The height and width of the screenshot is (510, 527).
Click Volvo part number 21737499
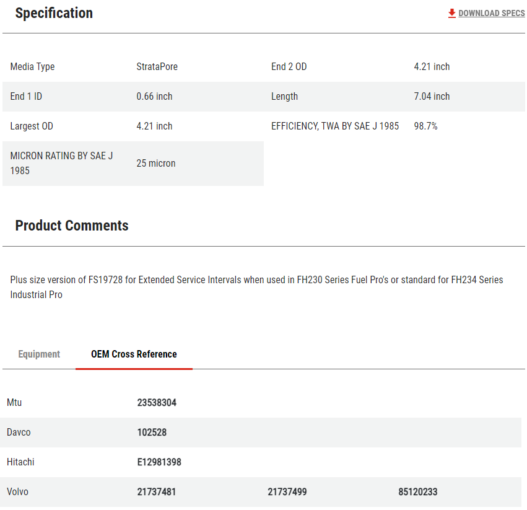(287, 492)
